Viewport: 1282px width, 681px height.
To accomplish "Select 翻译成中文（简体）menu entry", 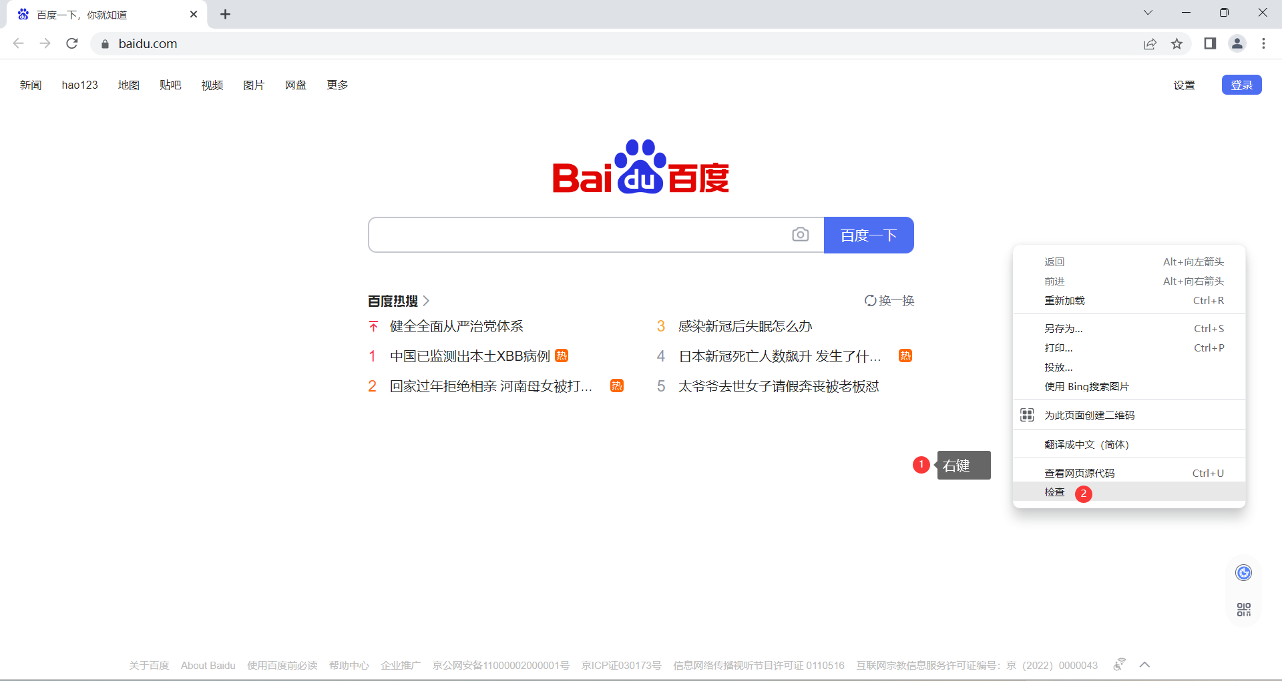I will [1129, 445].
